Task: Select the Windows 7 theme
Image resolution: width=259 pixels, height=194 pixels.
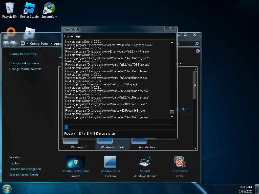Action: [78, 145]
